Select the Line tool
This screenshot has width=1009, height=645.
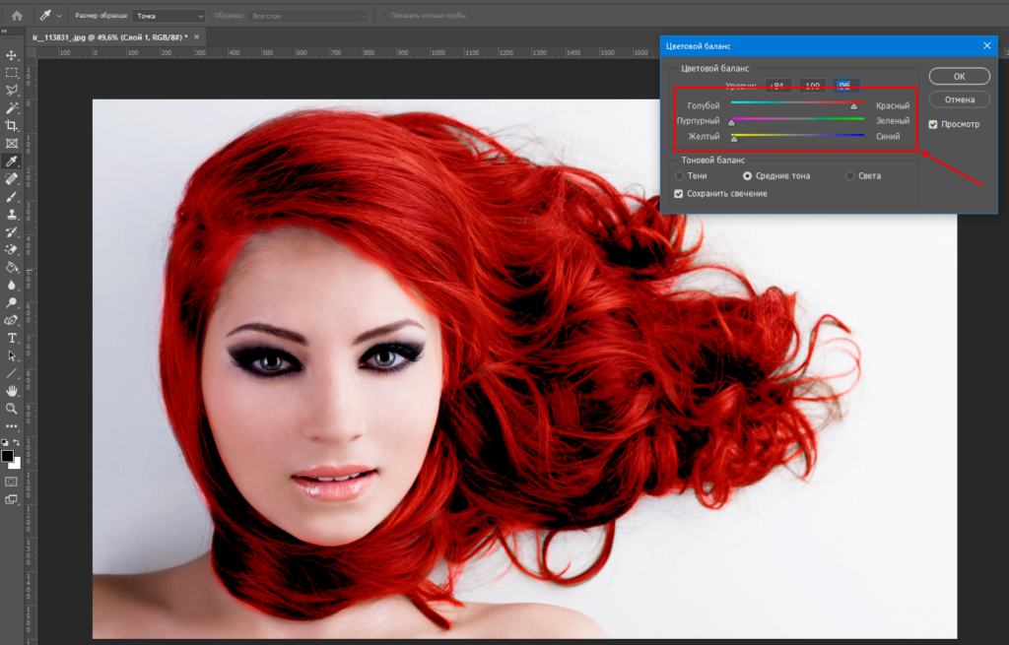12,373
